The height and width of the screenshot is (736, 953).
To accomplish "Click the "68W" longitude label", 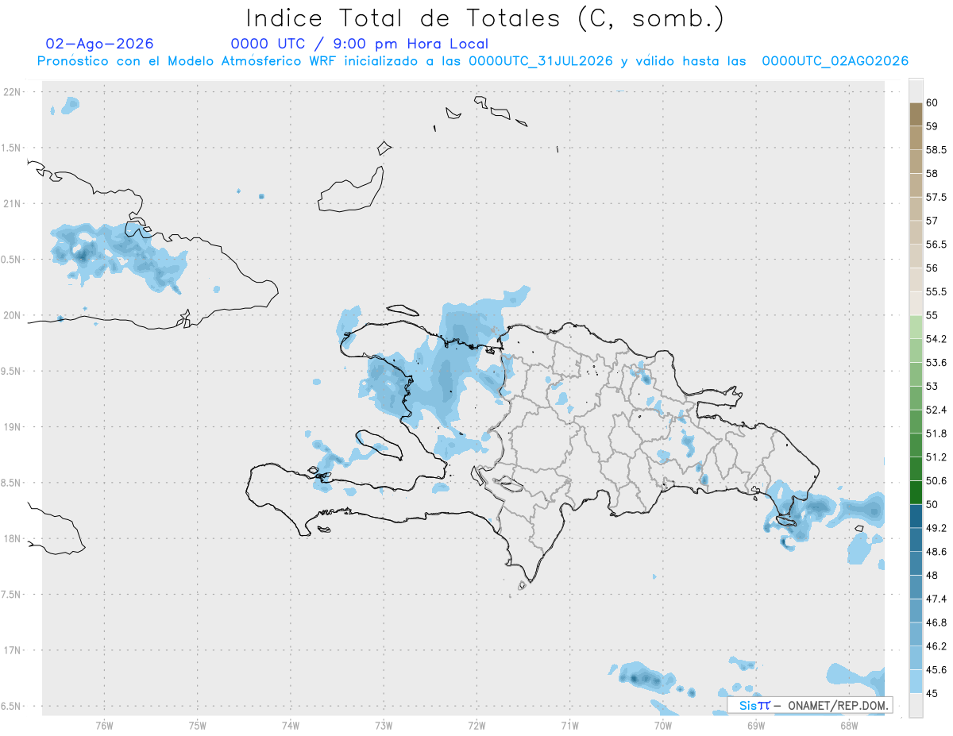I will [848, 725].
